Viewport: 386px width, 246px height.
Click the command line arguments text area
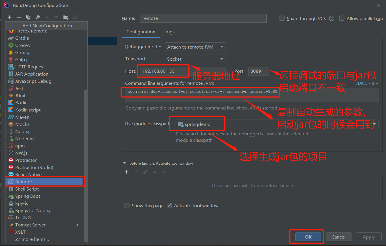(x=252, y=95)
